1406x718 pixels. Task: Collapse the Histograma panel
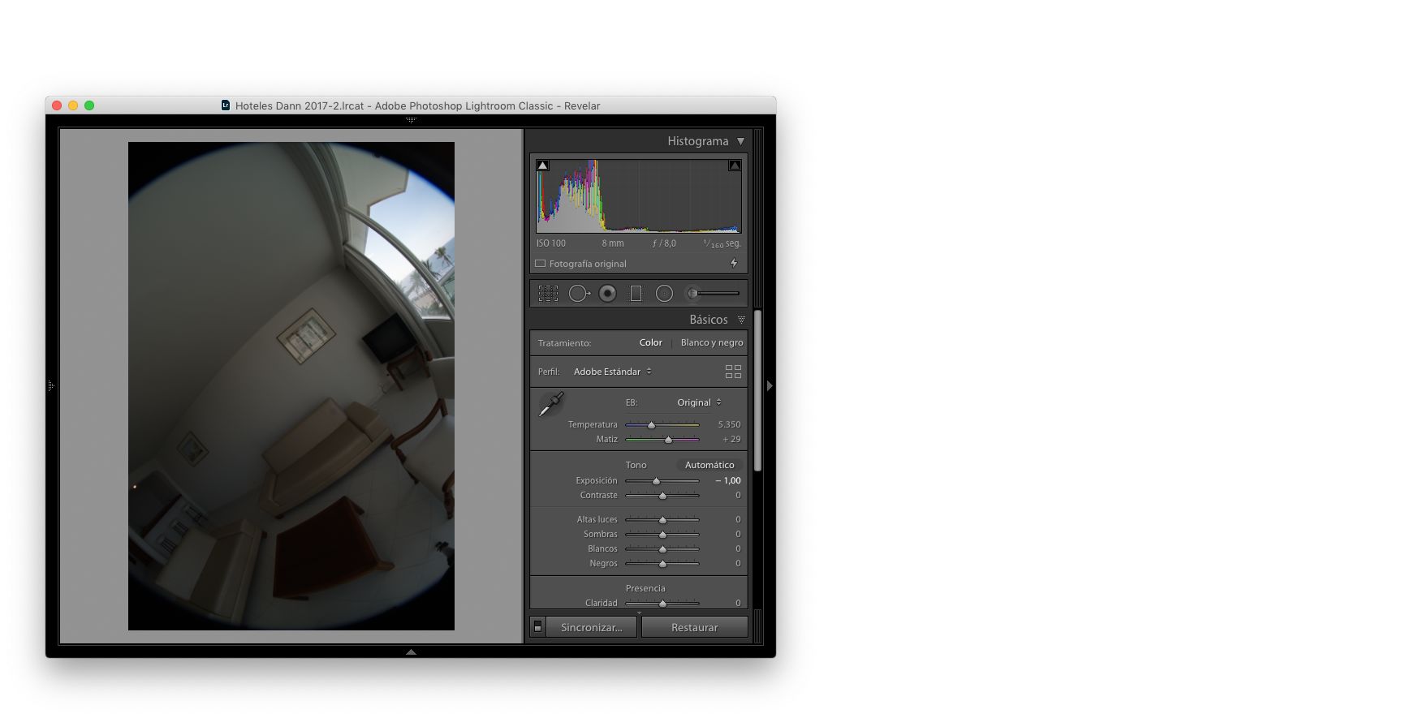point(740,141)
